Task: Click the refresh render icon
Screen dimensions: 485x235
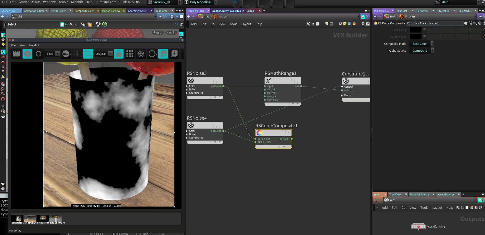Action: pos(39,54)
